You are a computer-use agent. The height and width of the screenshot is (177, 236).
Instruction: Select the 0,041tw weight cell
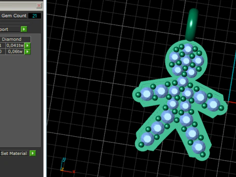15,45
